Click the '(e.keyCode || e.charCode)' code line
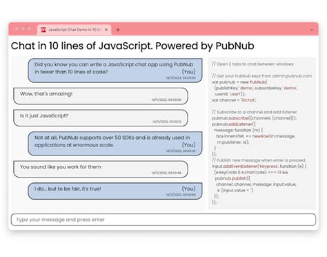This screenshot has height=257, width=327. [x=251, y=172]
